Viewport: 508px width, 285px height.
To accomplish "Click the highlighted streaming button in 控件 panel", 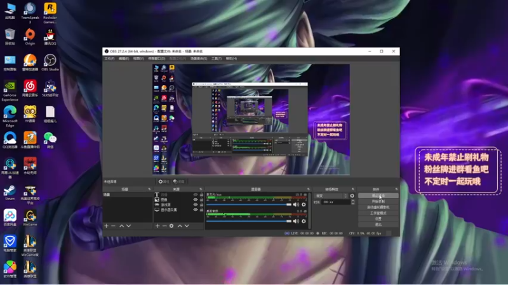I will click(x=378, y=196).
